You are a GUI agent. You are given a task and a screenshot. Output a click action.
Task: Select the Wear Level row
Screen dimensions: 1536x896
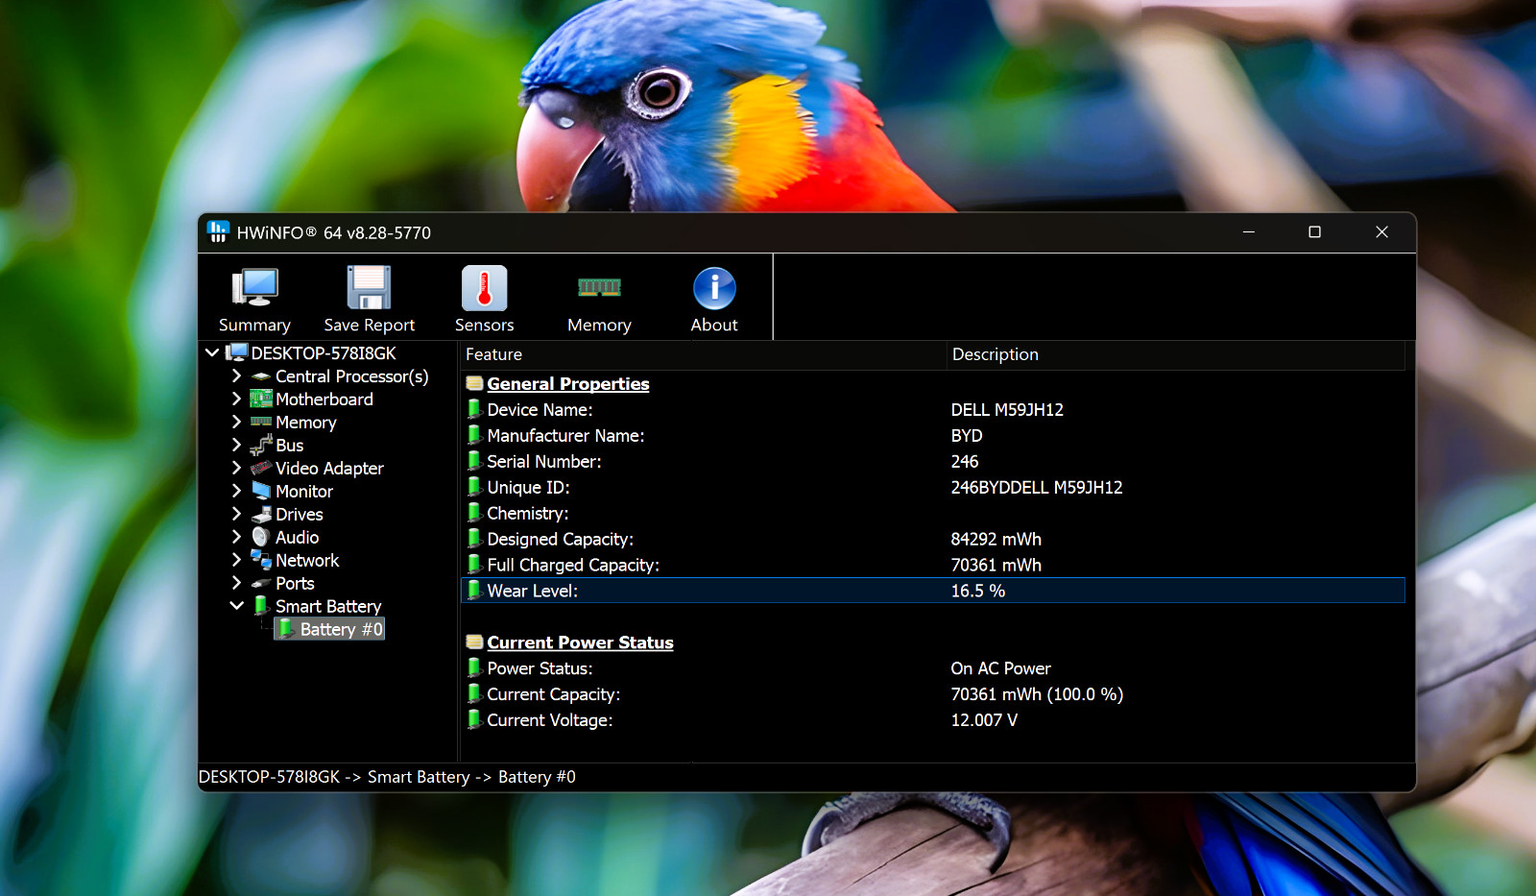(932, 591)
